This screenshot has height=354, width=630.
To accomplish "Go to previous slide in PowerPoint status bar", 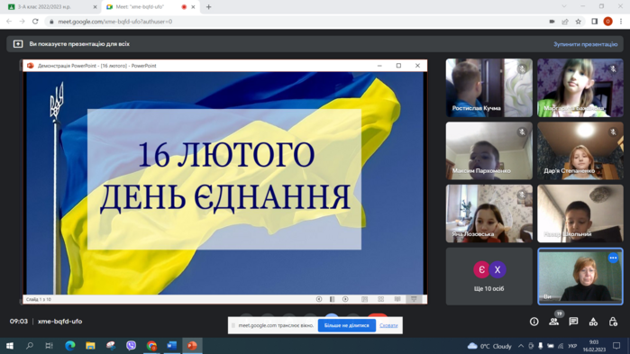I will pyautogui.click(x=319, y=299).
